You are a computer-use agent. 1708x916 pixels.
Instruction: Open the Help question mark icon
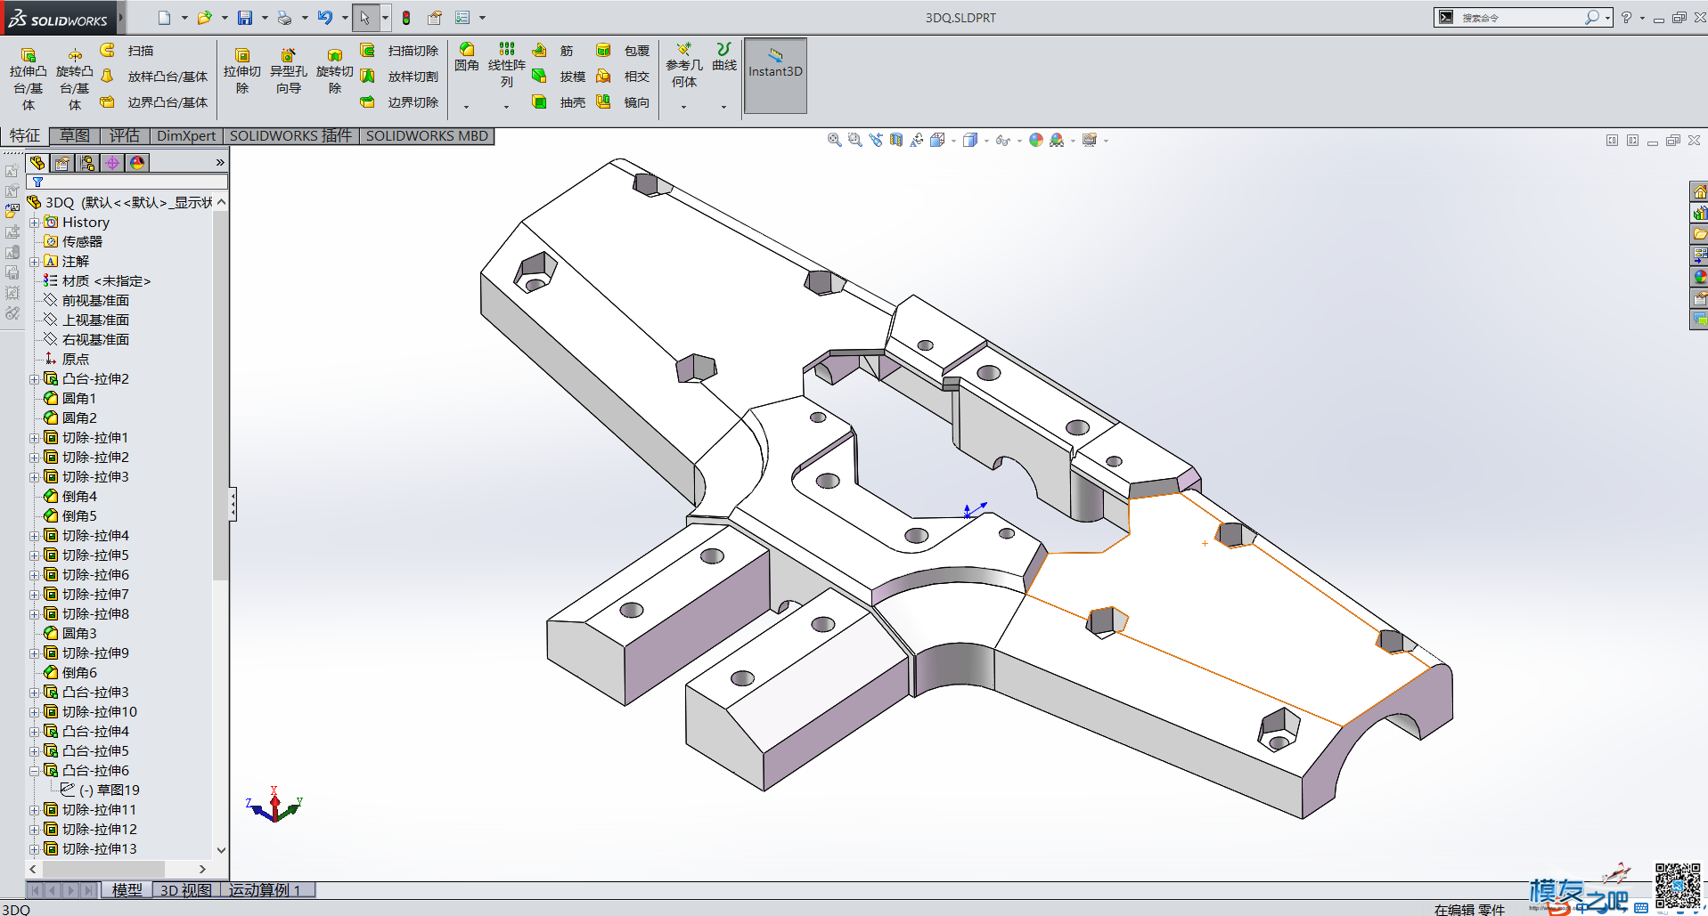tap(1626, 17)
